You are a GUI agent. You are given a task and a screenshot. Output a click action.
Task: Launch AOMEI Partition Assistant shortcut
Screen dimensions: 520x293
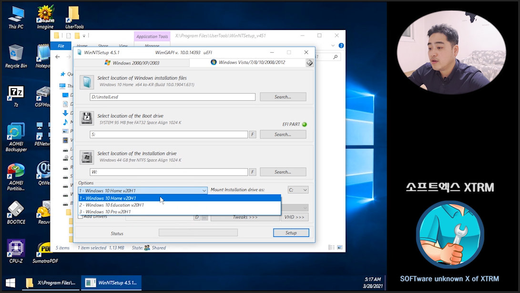pyautogui.click(x=16, y=176)
